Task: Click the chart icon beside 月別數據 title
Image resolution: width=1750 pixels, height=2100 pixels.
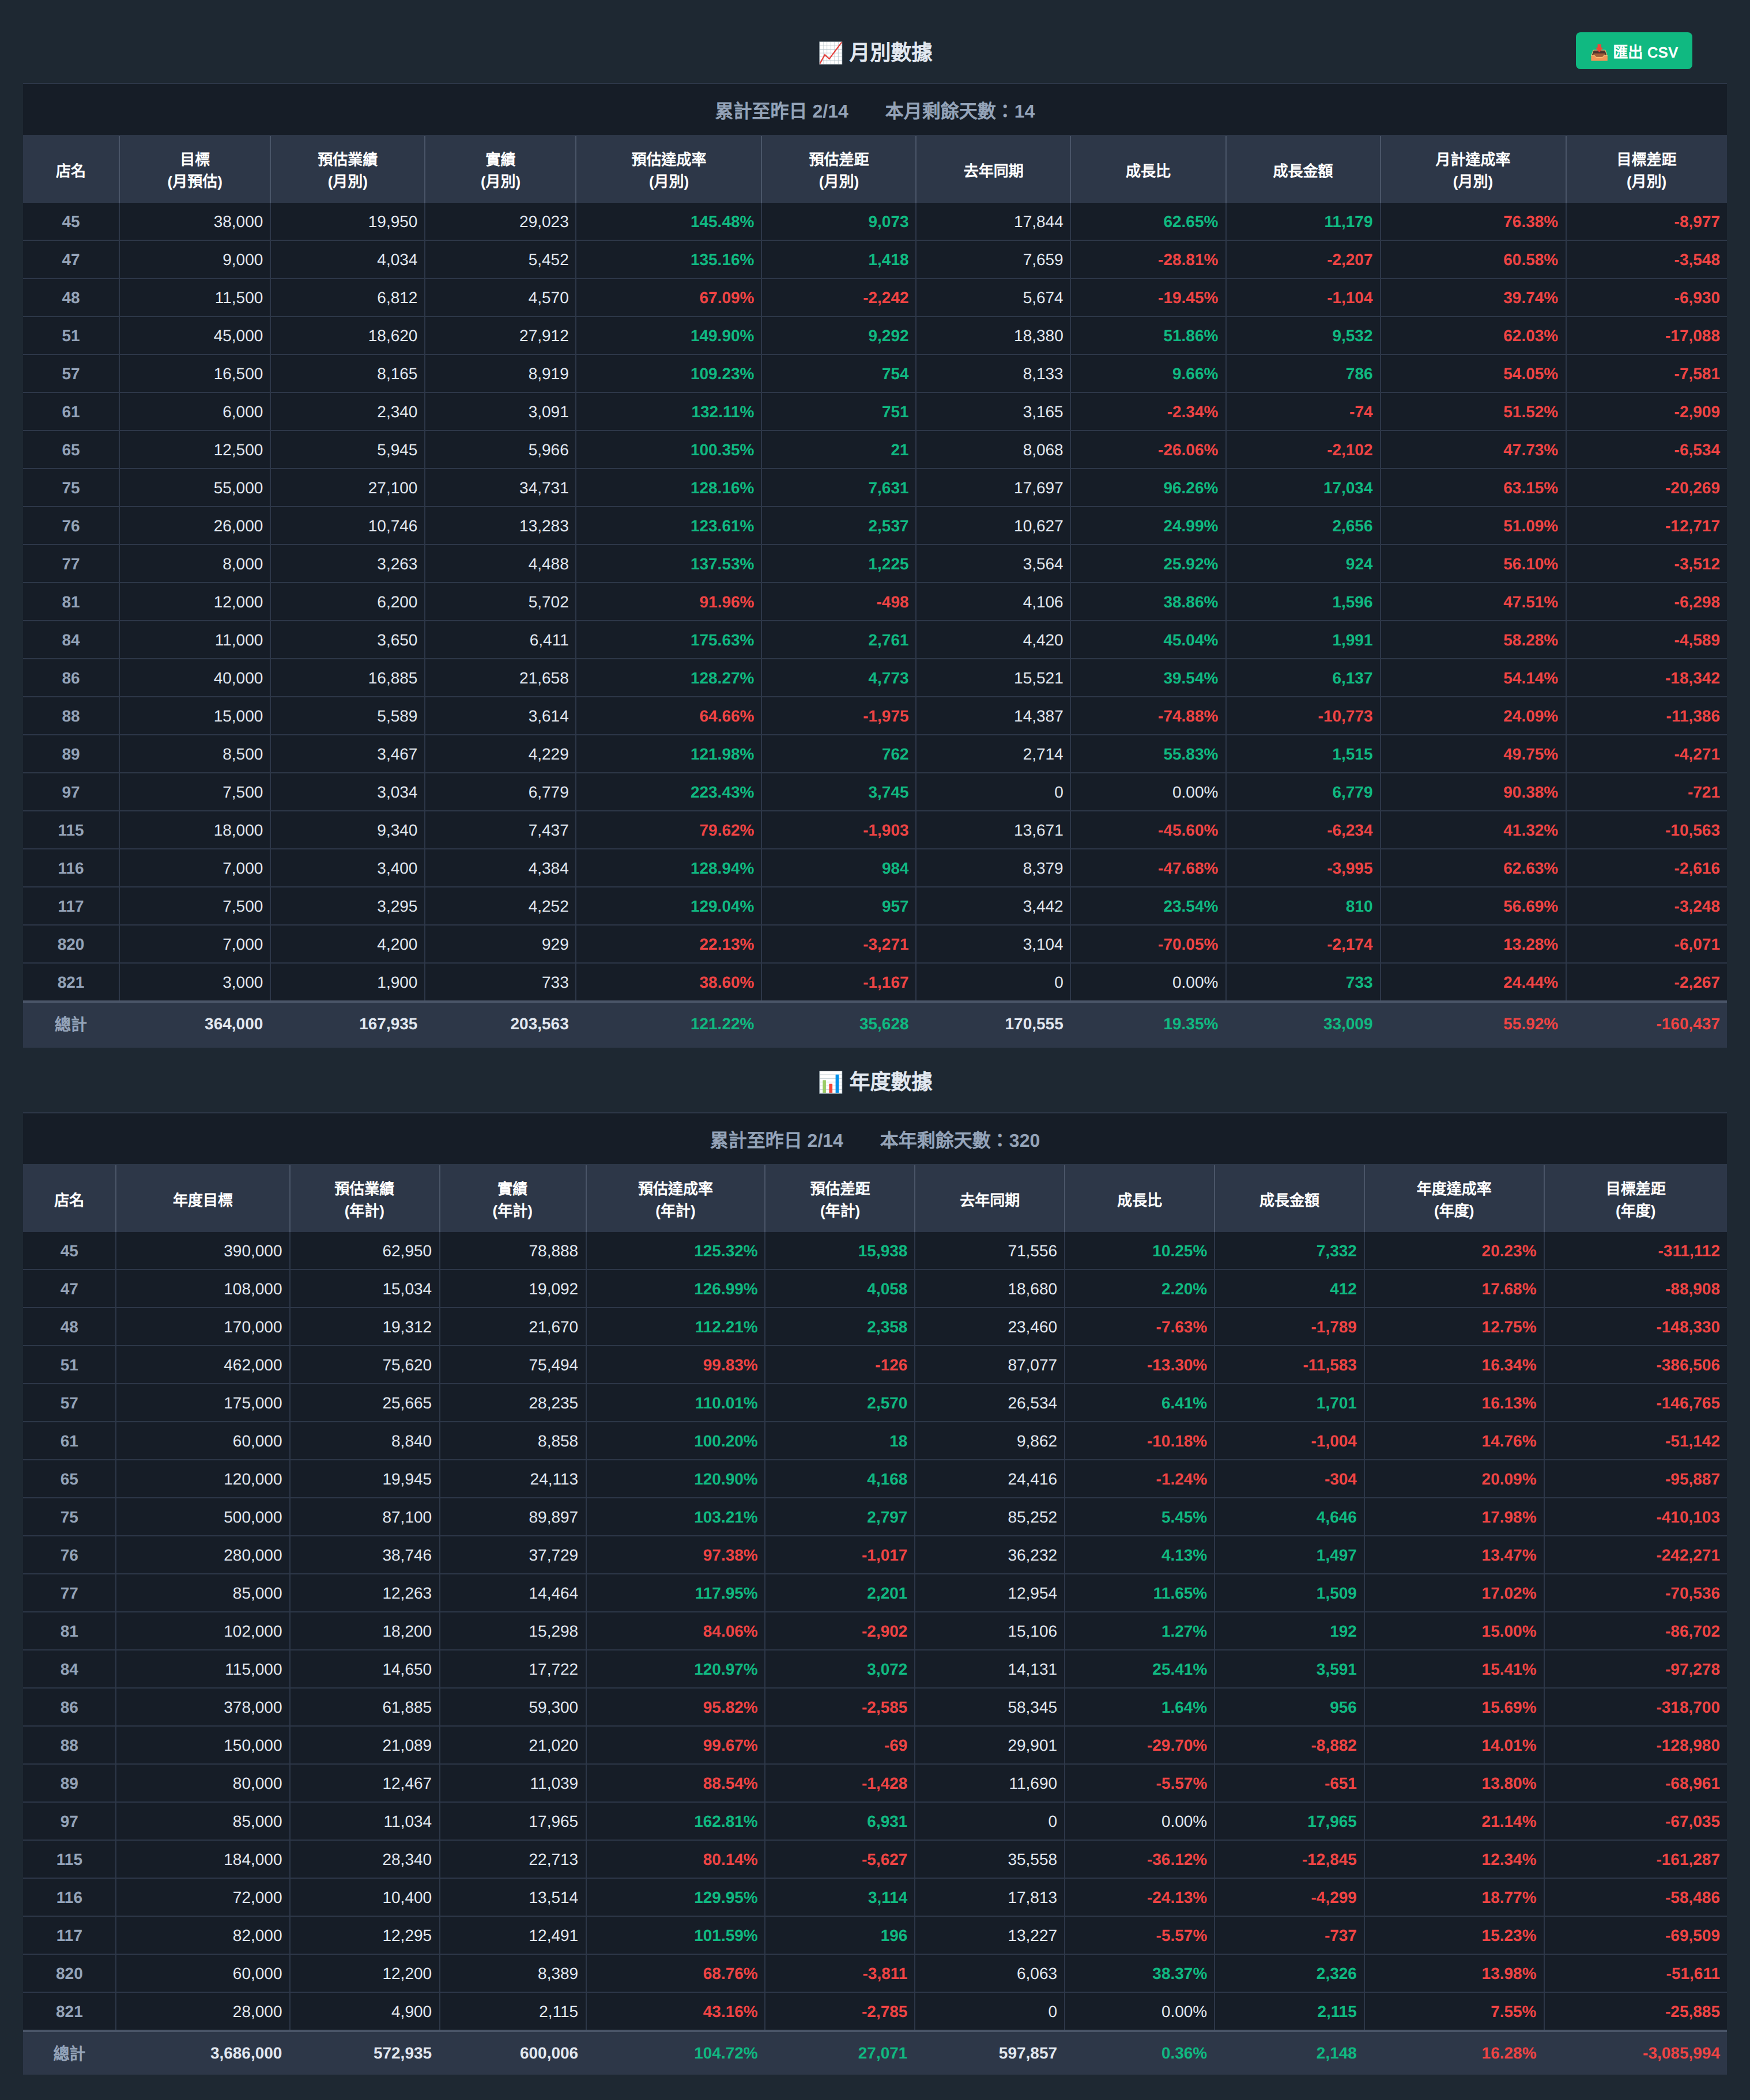Action: pos(830,52)
